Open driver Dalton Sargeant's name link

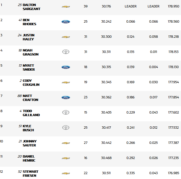pyautogui.click(x=31, y=7)
